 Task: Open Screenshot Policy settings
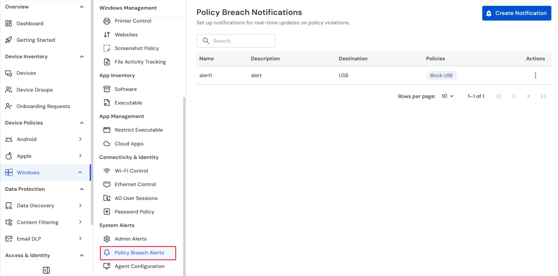[137, 48]
